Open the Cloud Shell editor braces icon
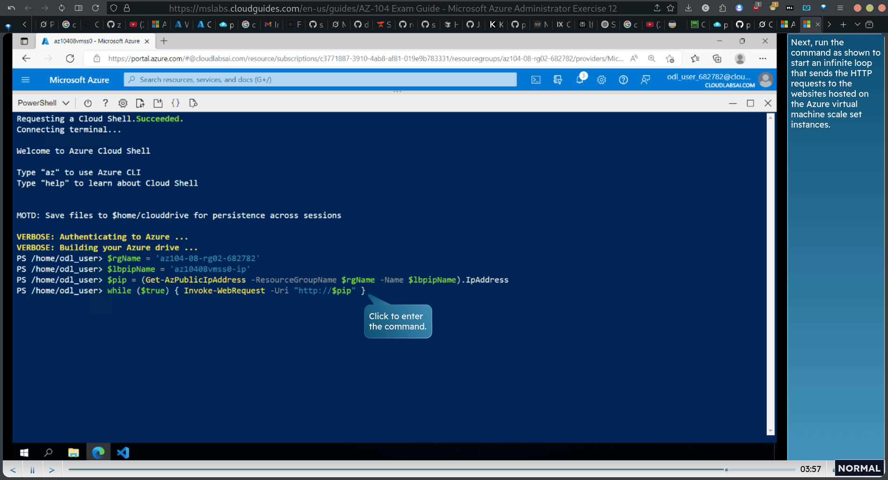The image size is (888, 480). click(175, 103)
